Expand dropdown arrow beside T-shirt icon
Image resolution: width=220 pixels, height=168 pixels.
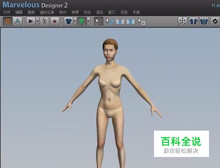[75, 22]
